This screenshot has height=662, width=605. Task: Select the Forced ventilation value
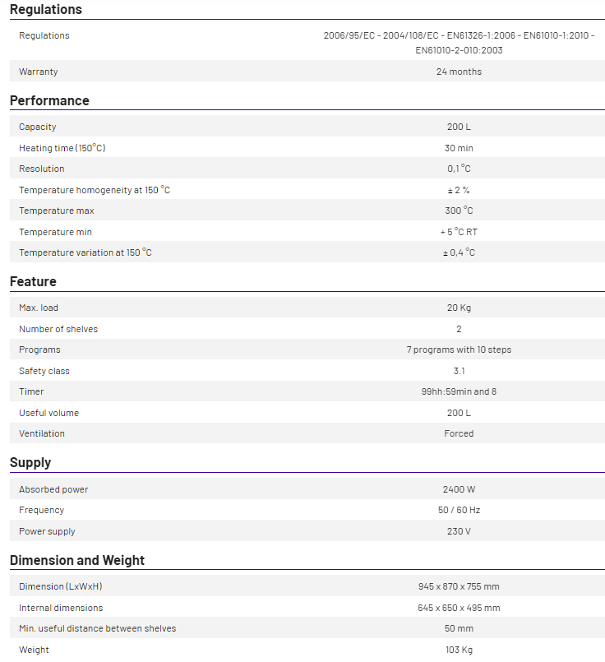(x=459, y=433)
